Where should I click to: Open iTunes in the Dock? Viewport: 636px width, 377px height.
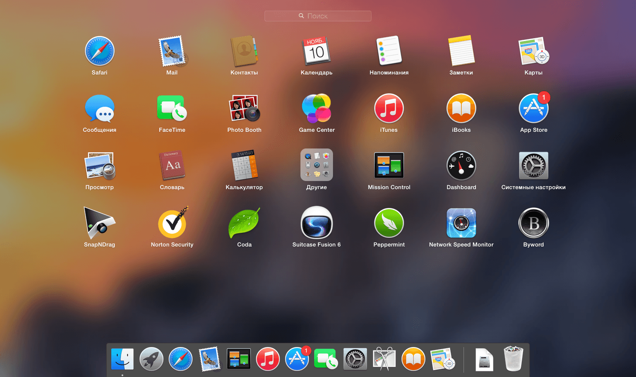click(x=268, y=359)
